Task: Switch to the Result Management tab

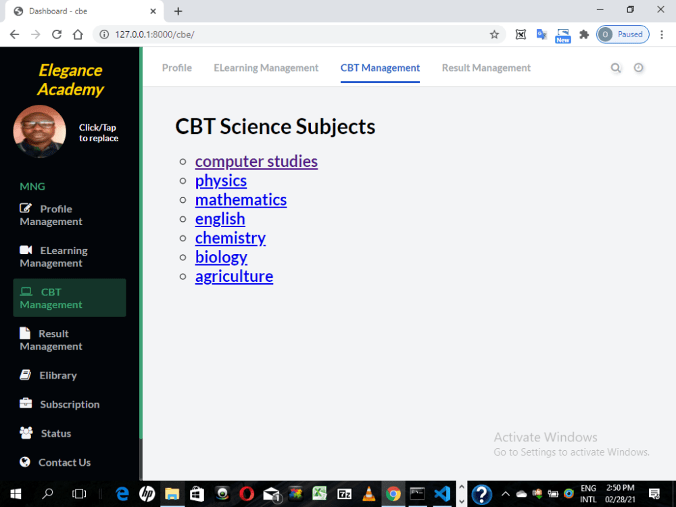Action: 486,68
